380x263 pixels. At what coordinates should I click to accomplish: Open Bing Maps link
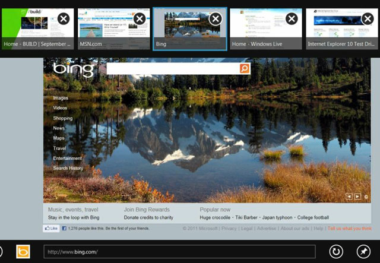[x=59, y=138]
